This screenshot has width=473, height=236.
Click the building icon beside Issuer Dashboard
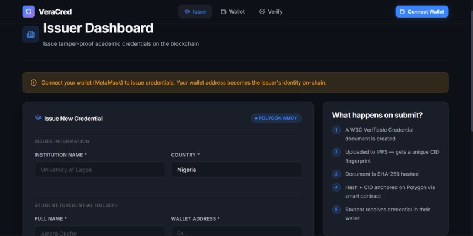[x=31, y=35]
